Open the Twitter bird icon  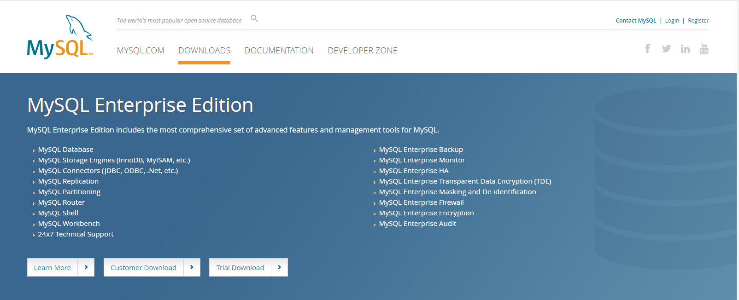click(666, 49)
